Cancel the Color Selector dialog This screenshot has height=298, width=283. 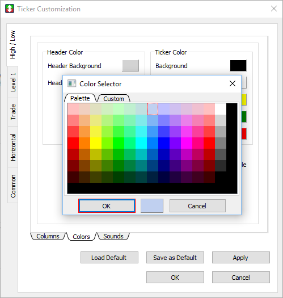(197, 206)
